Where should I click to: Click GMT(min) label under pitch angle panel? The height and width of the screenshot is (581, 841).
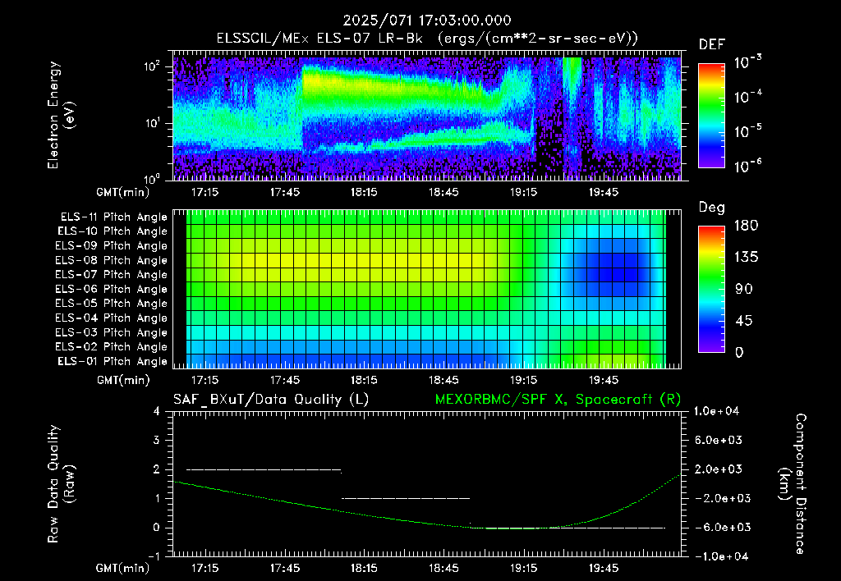tap(123, 381)
